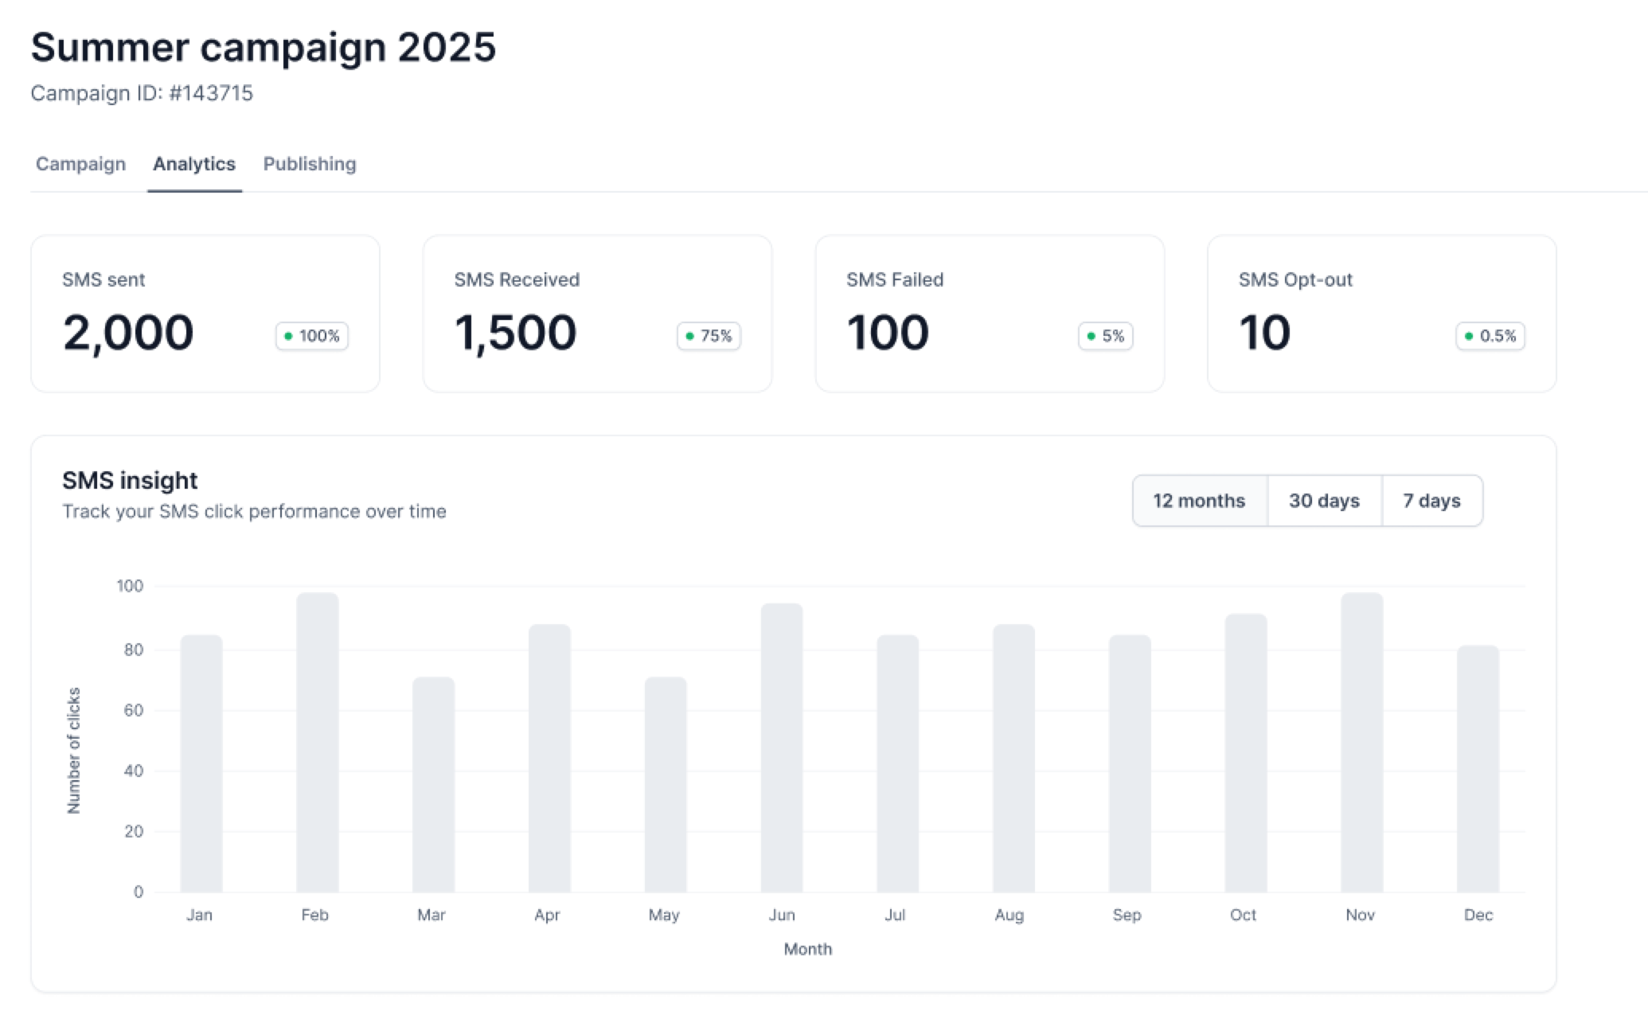Click the 75% badge on SMS Received
Image resolution: width=1648 pixels, height=1011 pixels.
click(709, 336)
